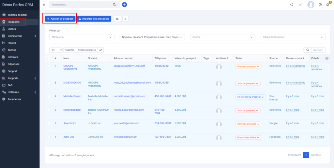Open Proposition à faire status dropdown
The width and height of the screenshot is (334, 168).
(248, 137)
